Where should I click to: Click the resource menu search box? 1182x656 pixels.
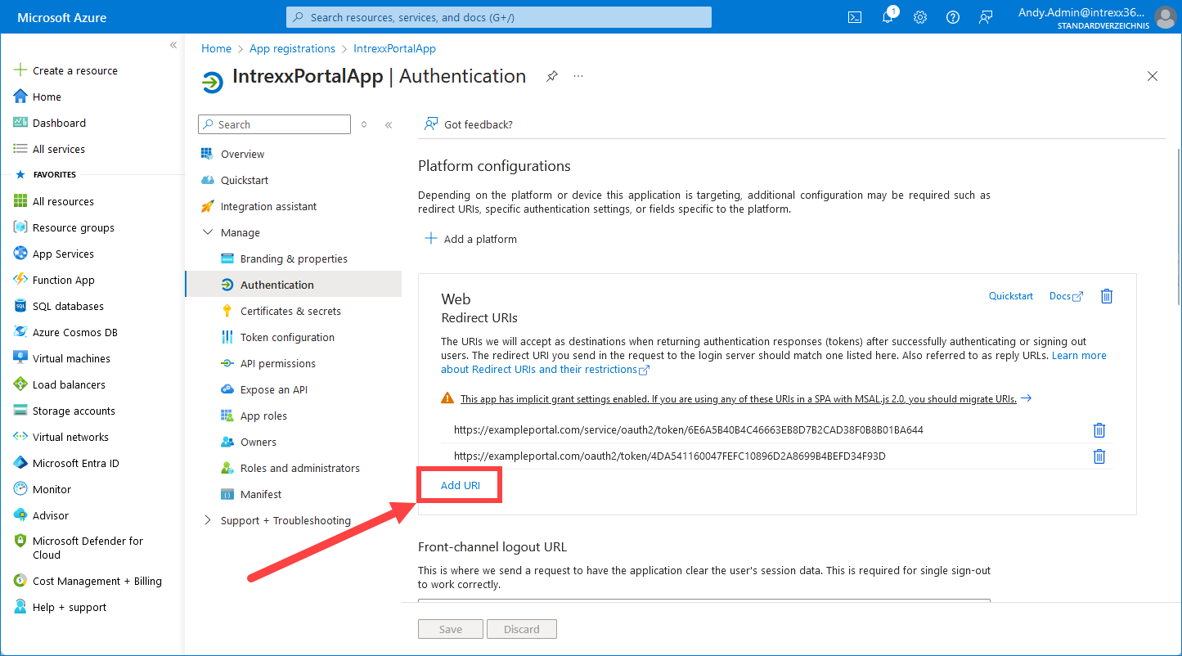(274, 124)
